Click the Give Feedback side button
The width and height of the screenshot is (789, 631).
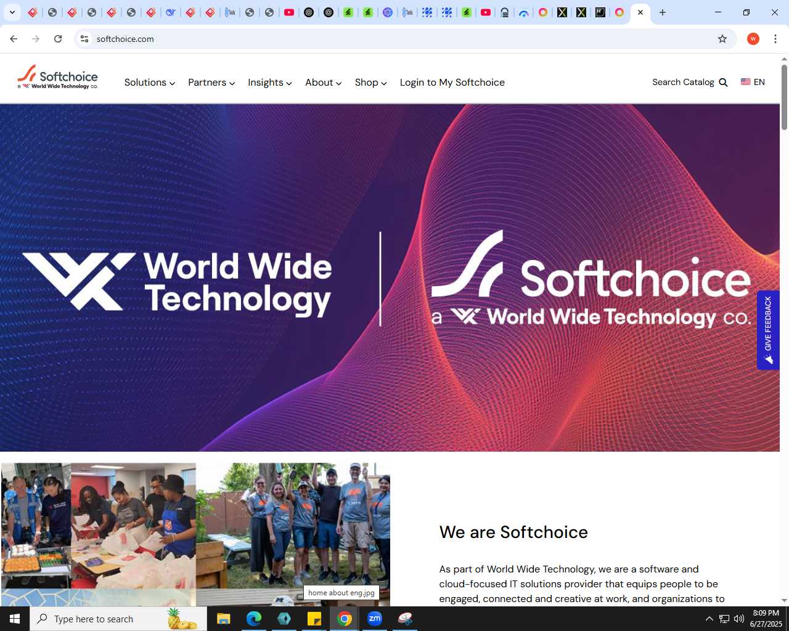click(768, 330)
